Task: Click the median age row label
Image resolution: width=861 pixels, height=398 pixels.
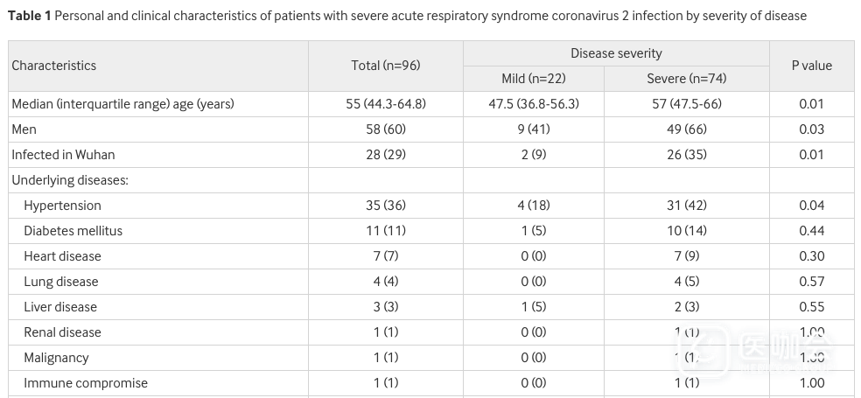Action: (122, 104)
